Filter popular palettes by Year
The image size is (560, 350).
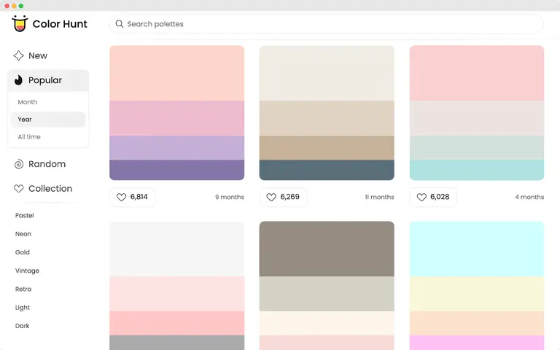click(48, 120)
